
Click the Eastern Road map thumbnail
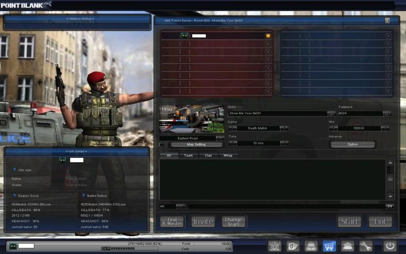click(x=192, y=119)
